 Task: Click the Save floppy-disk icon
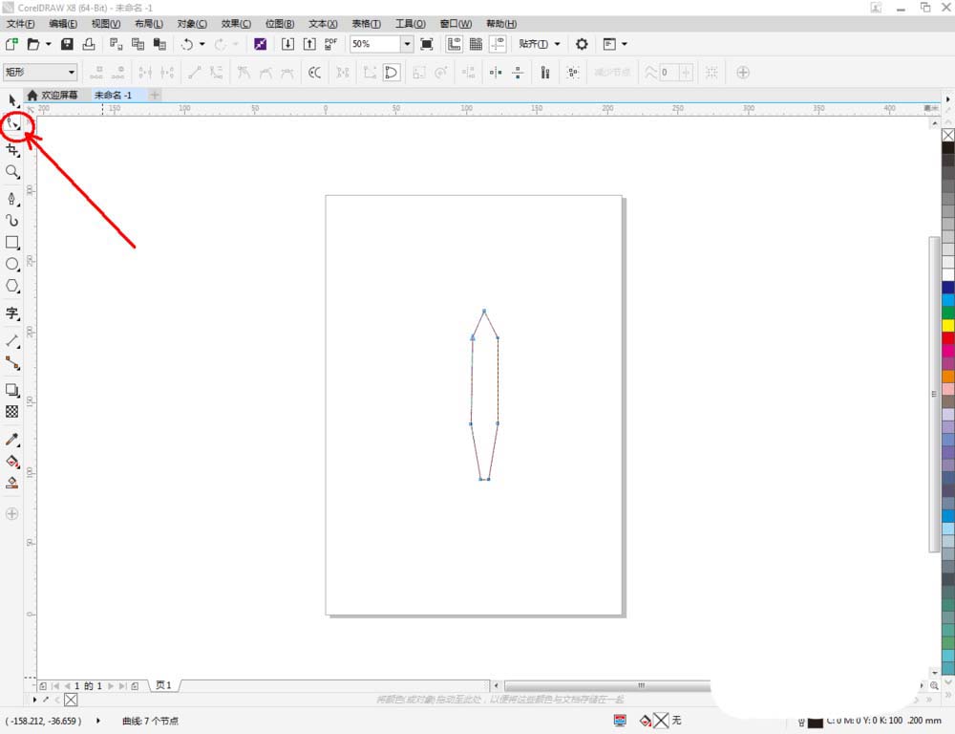pyautogui.click(x=67, y=44)
